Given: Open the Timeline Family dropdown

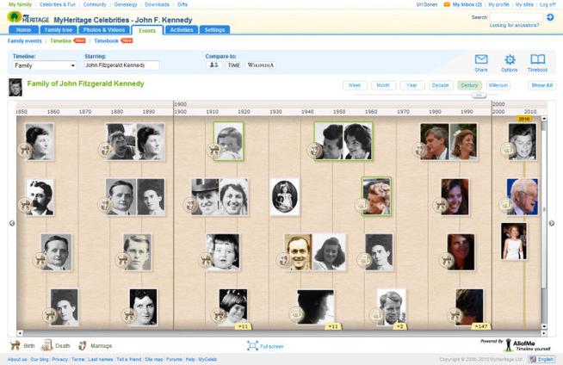Looking at the screenshot, I should pyautogui.click(x=45, y=65).
